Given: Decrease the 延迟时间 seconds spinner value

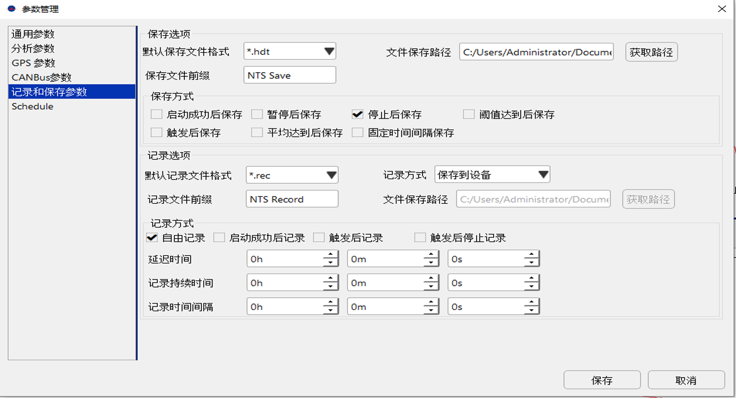Looking at the screenshot, I should pos(532,263).
